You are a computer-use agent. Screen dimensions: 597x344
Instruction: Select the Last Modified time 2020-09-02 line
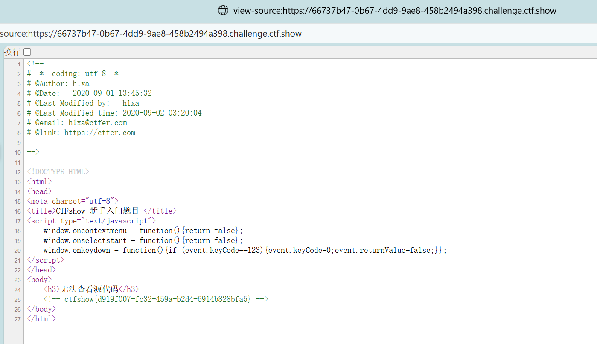(114, 113)
